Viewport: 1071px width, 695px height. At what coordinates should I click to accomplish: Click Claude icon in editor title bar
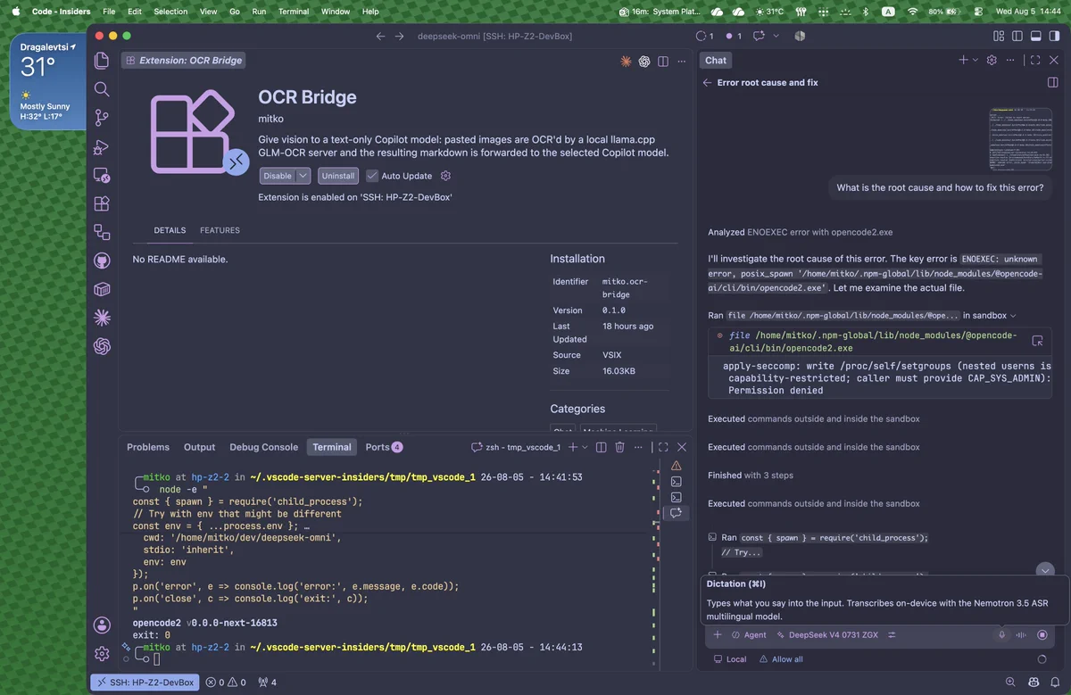tap(625, 61)
